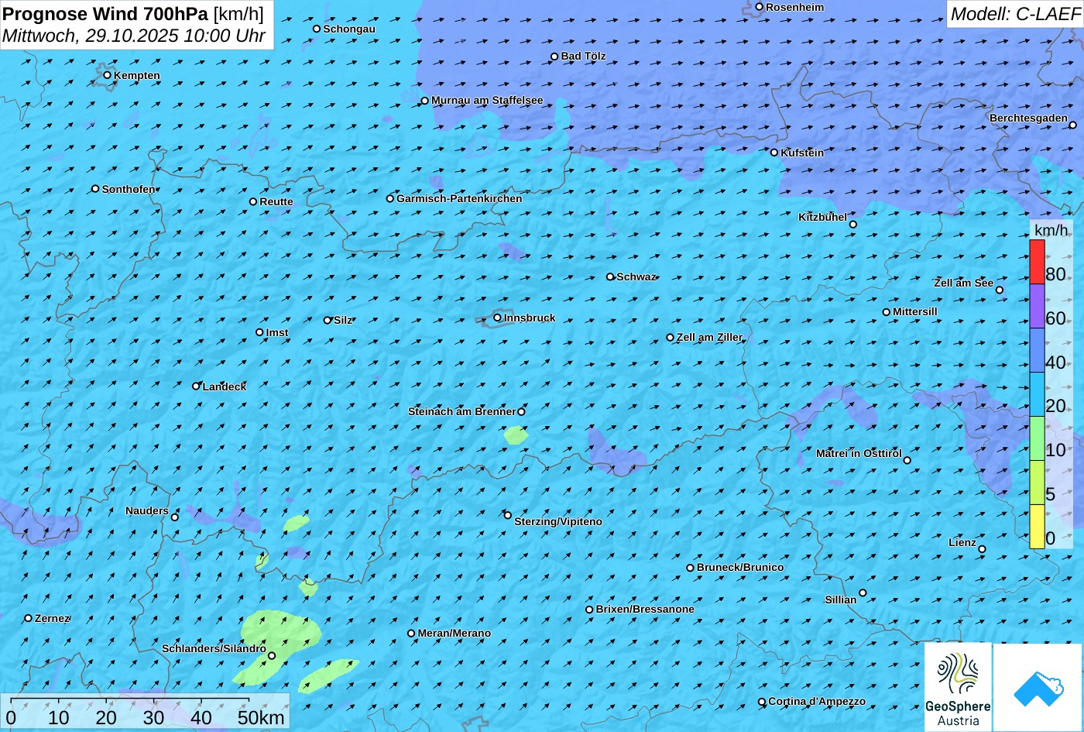Select the Reutte label

pos(276,201)
